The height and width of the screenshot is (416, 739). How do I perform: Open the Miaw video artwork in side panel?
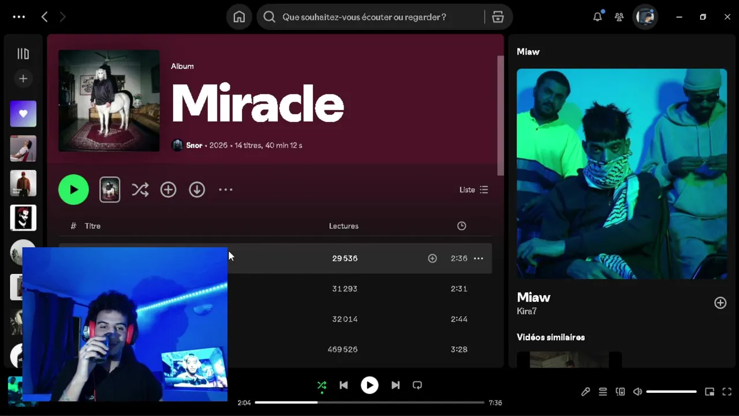click(x=622, y=174)
